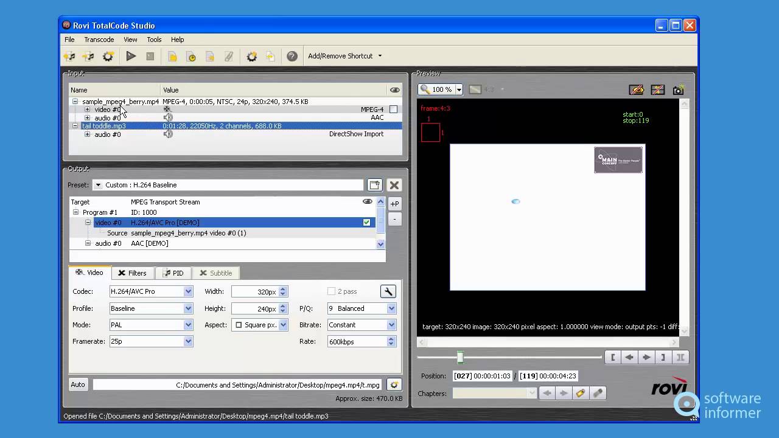Image resolution: width=779 pixels, height=438 pixels.
Task: Open the Mode dropdown showing PAL
Action: pos(188,325)
